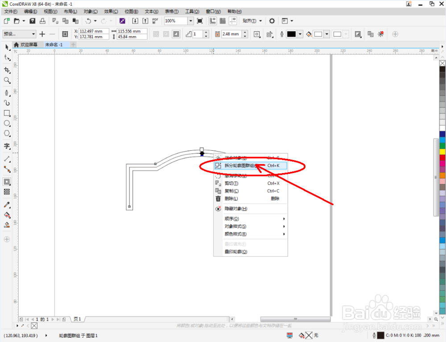The width and height of the screenshot is (446, 342).
Task: Select the Zoom magnifier tool
Action: pos(7,80)
